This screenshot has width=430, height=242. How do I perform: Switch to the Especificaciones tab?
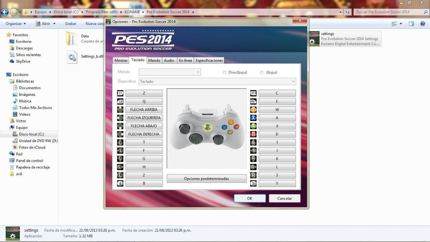[209, 61]
